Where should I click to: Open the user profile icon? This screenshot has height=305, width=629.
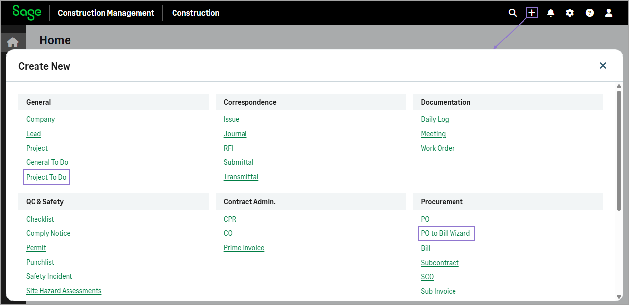608,13
